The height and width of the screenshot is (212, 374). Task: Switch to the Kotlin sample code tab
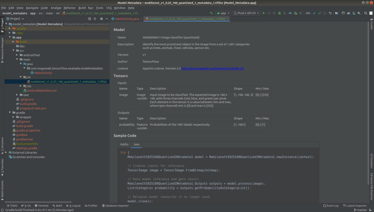click(x=124, y=144)
